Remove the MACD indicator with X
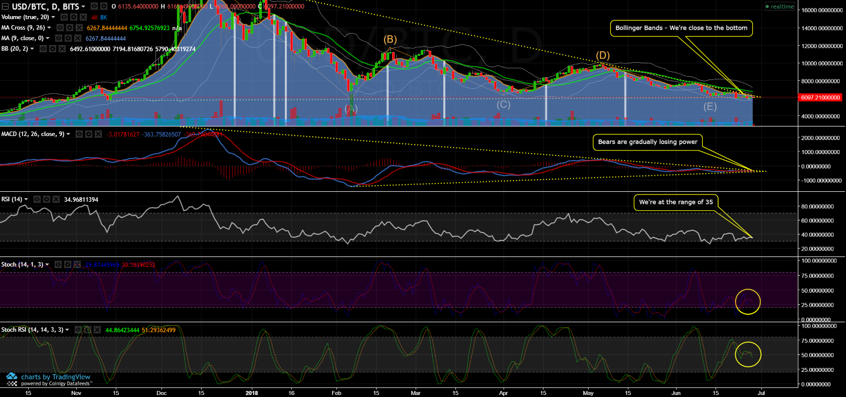846x397 pixels. coord(98,134)
